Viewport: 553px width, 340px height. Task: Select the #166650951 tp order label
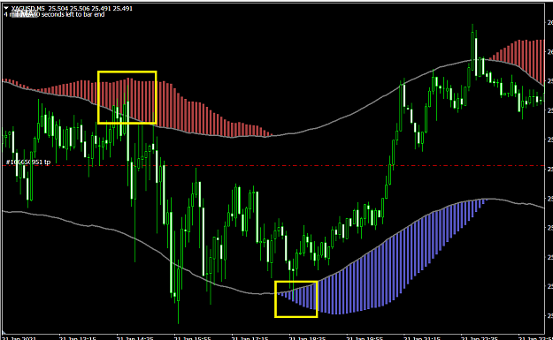(x=28, y=162)
